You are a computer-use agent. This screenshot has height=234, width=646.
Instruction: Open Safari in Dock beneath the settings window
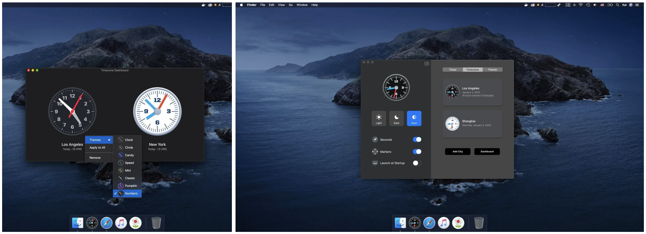click(429, 223)
